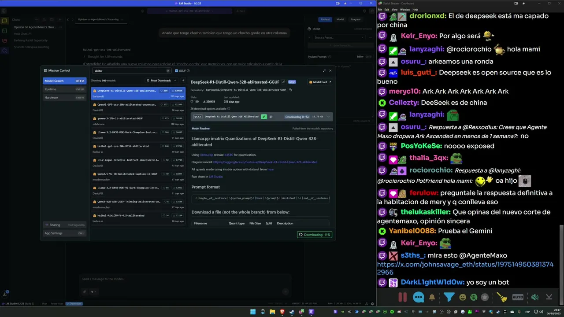Click the message input box in LM Studio chat
The image size is (564, 317).
click(185, 279)
